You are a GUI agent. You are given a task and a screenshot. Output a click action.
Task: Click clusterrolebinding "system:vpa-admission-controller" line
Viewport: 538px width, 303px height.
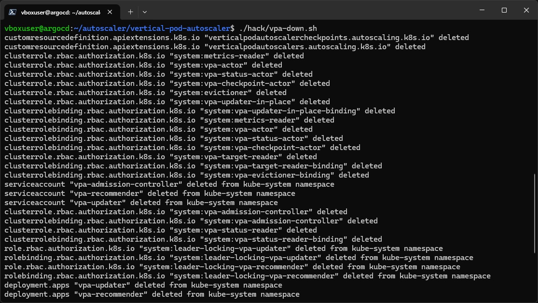tap(191, 221)
